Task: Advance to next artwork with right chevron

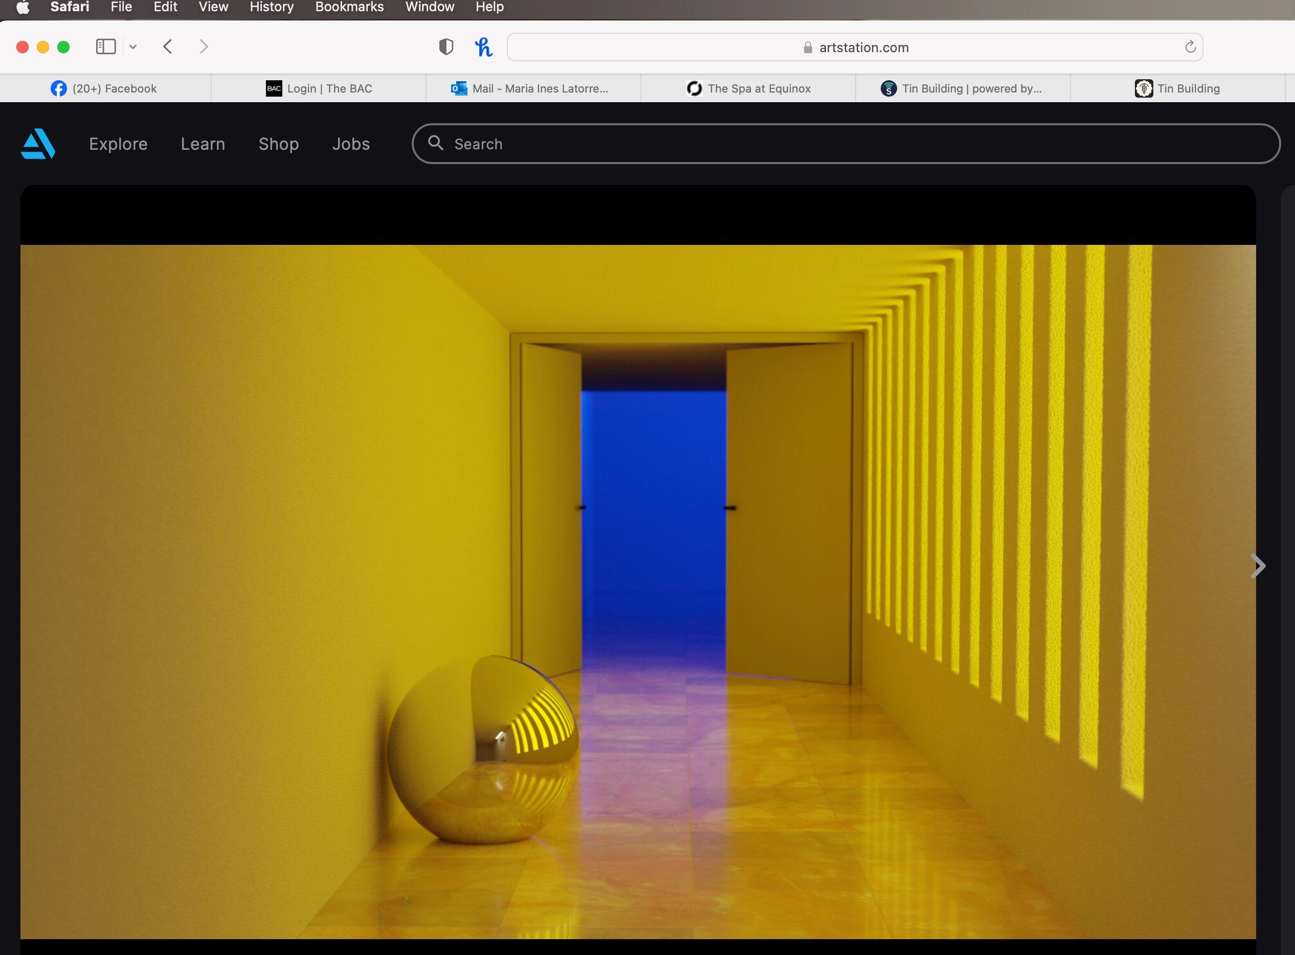Action: click(x=1257, y=566)
